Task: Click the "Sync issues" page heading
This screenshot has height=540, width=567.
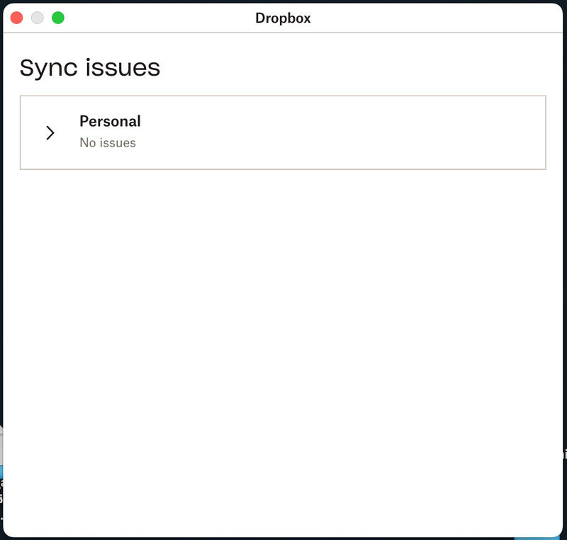Action: point(90,67)
